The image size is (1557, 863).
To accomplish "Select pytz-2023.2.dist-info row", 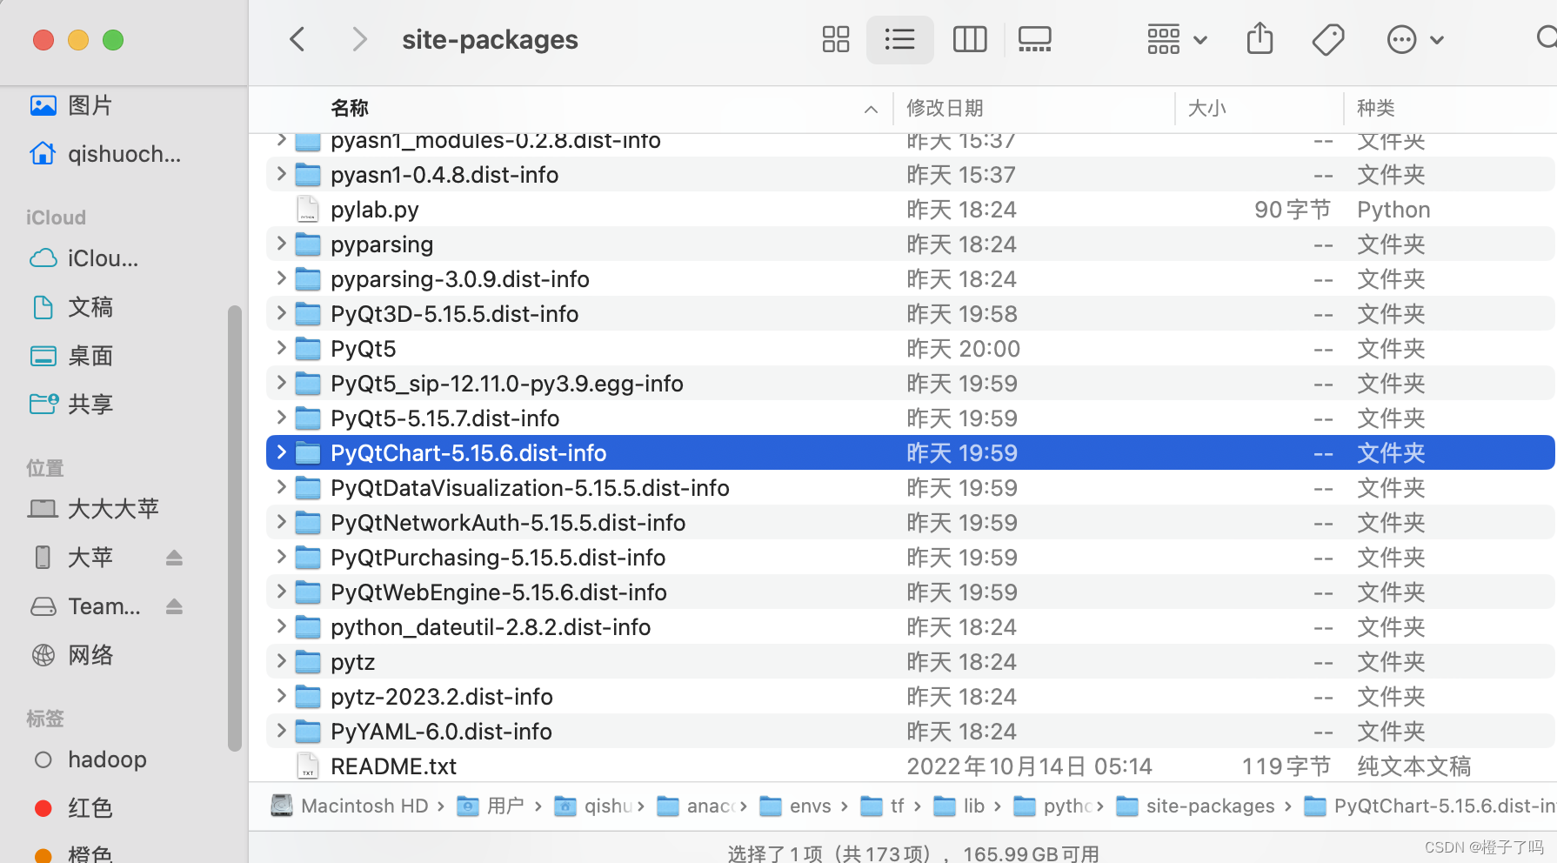I will pos(910,697).
